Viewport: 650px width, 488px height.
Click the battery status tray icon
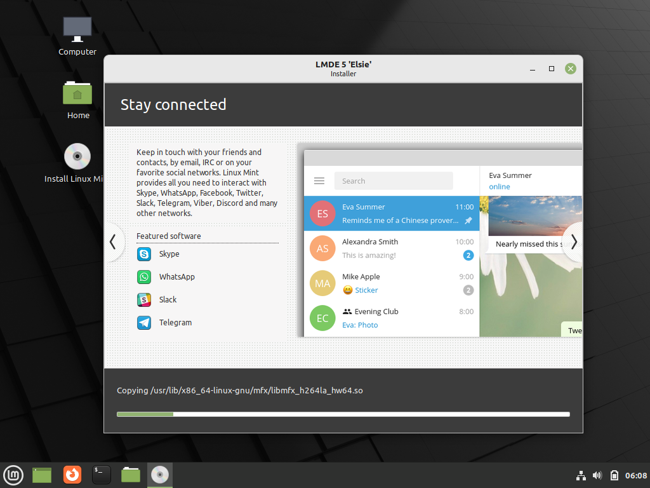click(614, 475)
